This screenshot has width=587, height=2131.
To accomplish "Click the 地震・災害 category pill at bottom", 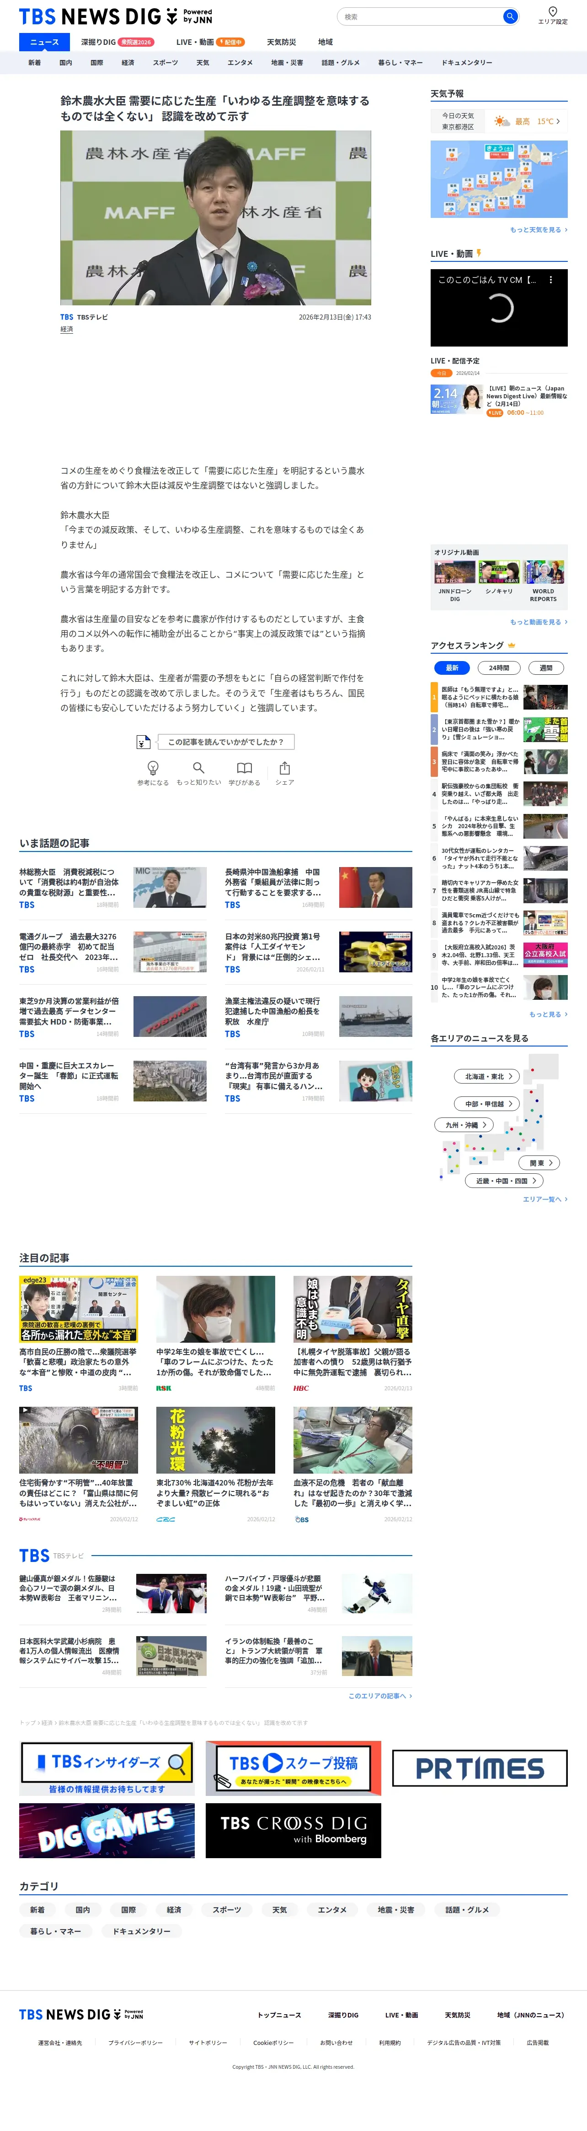I will click(x=396, y=1910).
